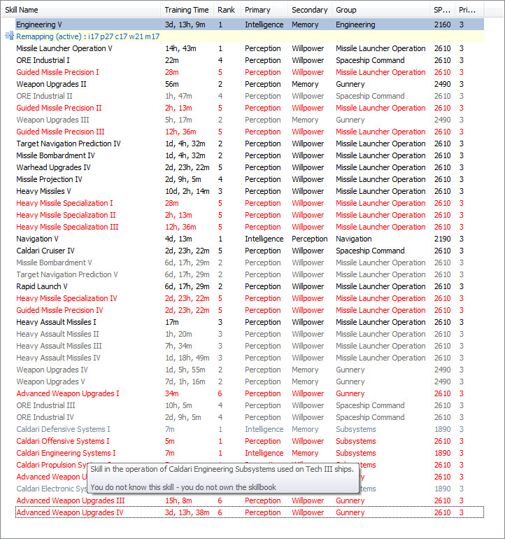Image resolution: width=505 pixels, height=539 pixels.
Task: Select the Weapon Upgrades IV row
Action: point(250,370)
